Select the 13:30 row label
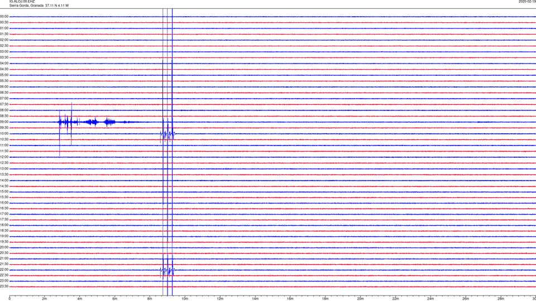 click(x=4, y=174)
